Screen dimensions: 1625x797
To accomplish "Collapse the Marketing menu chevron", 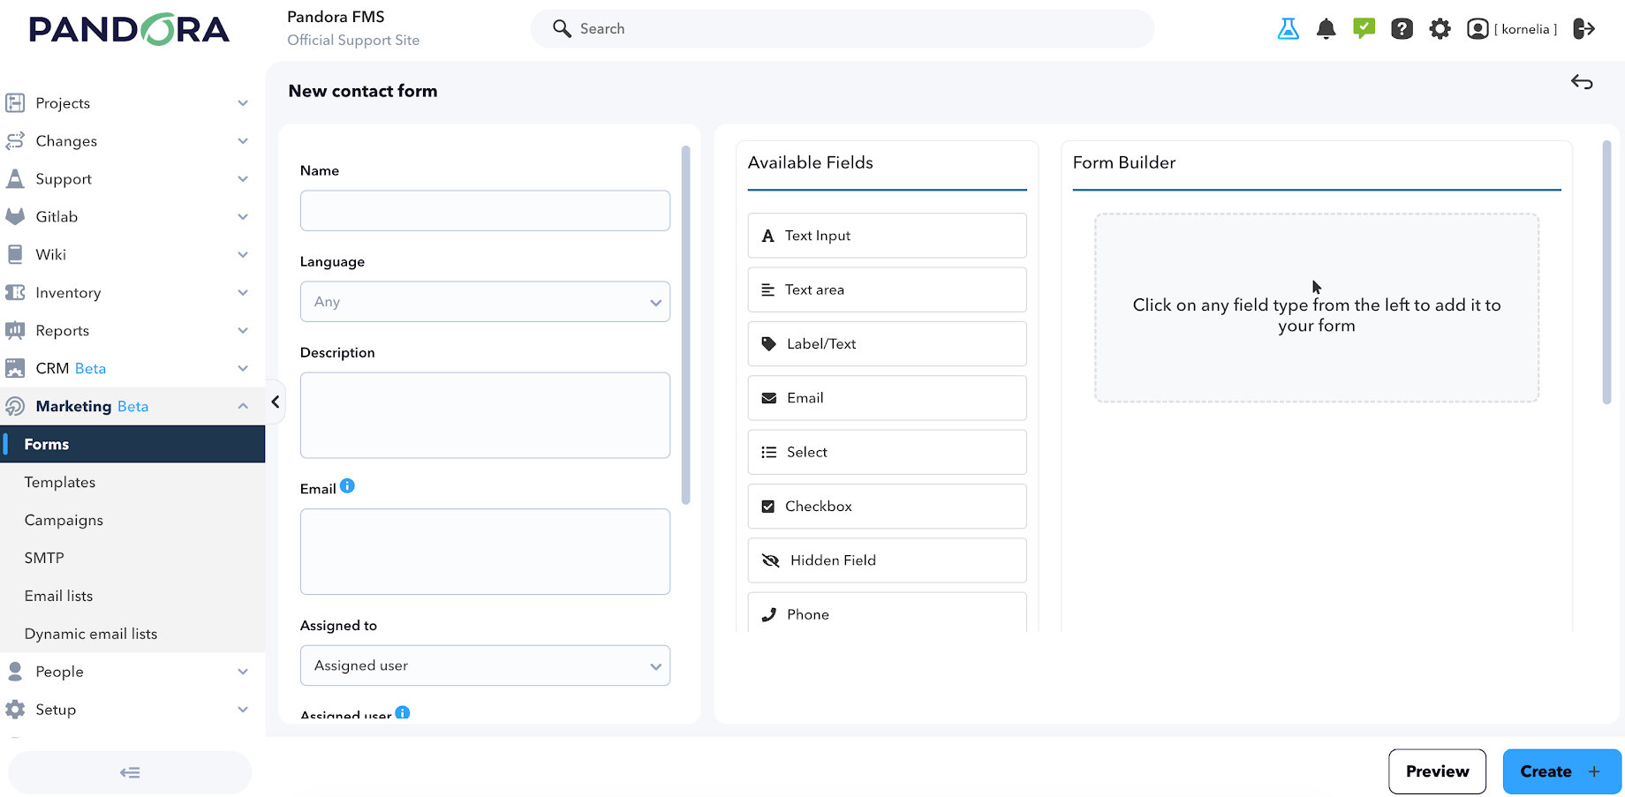I will (243, 406).
